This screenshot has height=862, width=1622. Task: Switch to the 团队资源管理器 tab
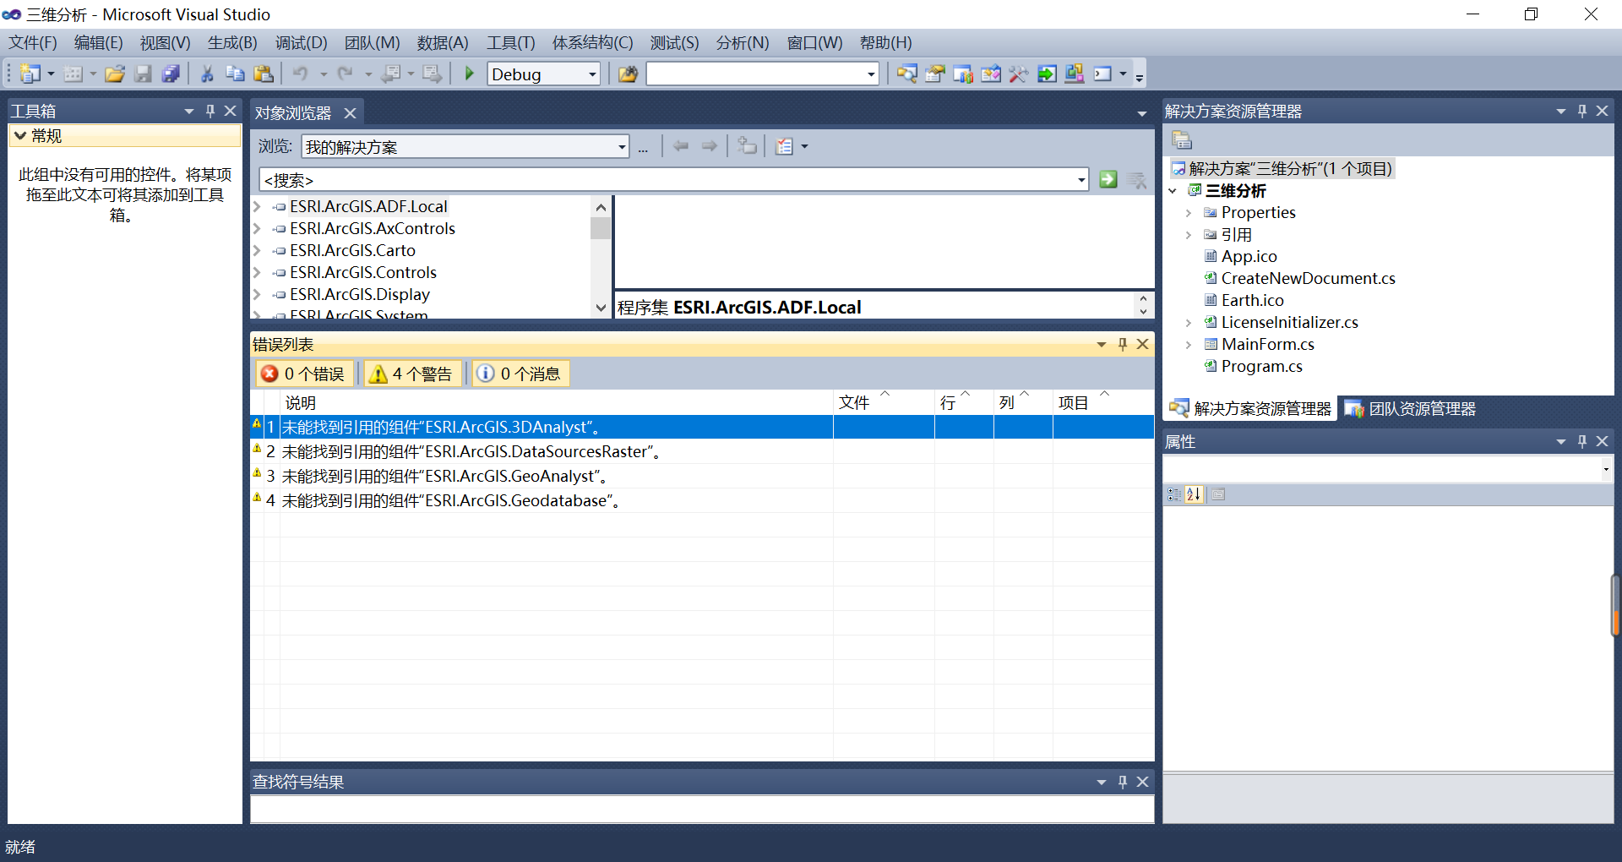pos(1411,409)
